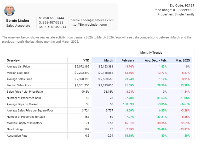Click the Zip Code: 92127 text
This screenshot has height=146, width=201.
click(182, 5)
